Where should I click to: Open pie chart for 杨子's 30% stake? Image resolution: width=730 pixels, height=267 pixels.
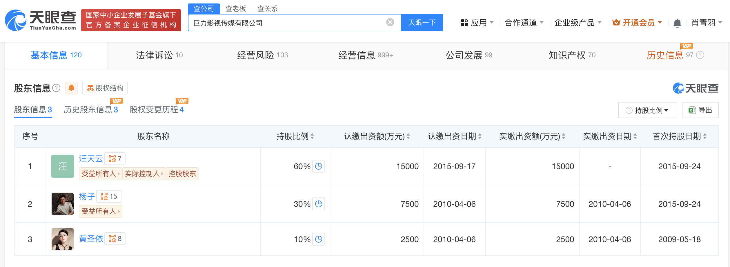pyautogui.click(x=319, y=204)
